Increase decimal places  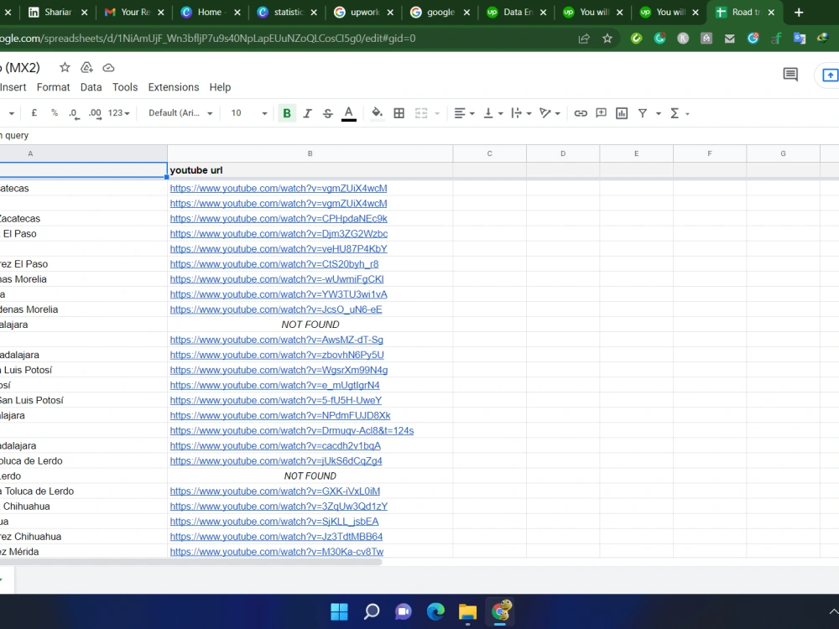coord(95,113)
